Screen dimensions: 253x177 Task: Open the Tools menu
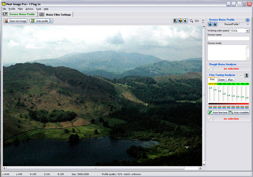[x=38, y=9]
